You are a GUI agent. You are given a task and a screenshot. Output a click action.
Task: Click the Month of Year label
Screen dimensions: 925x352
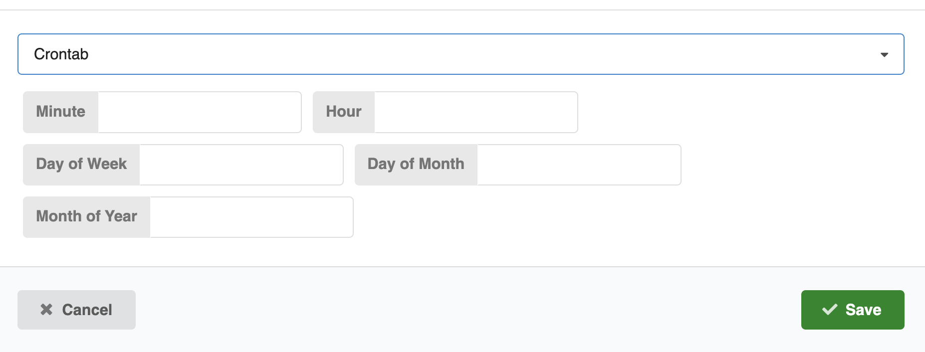[x=87, y=216]
